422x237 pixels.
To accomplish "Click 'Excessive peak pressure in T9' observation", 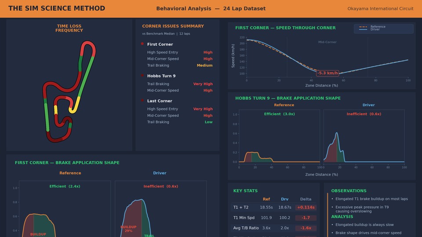I will pos(362,209).
